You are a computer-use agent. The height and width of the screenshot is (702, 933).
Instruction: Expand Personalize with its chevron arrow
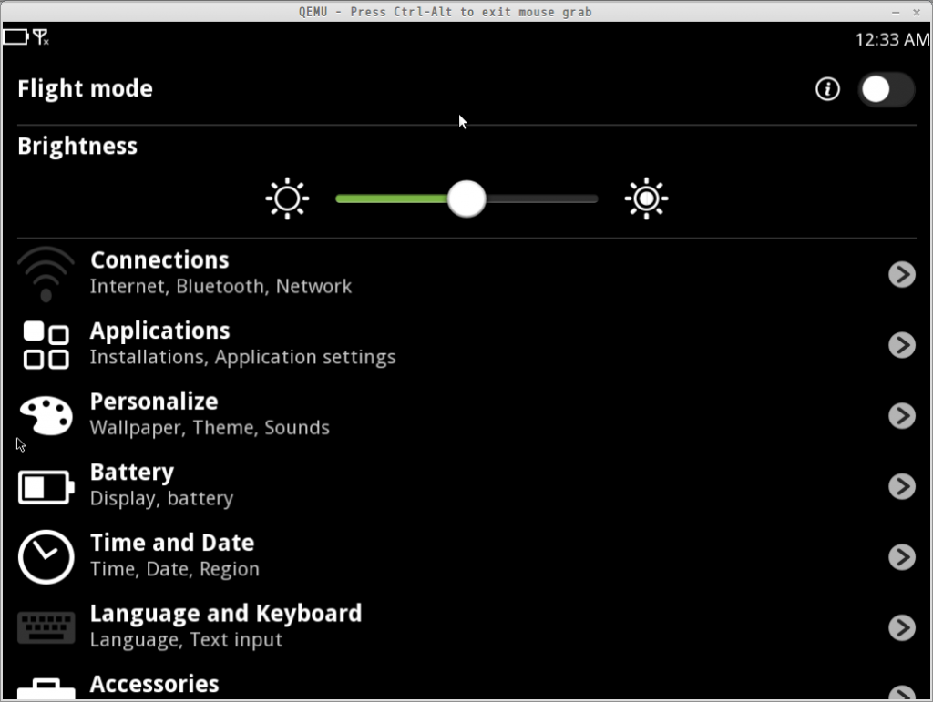901,415
